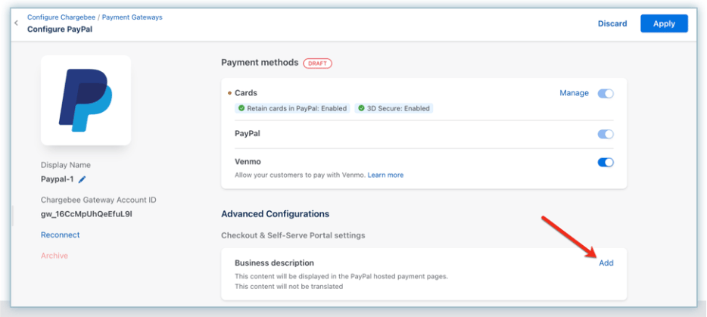Toggle the Cards payment method switch
The image size is (707, 317).
pos(606,93)
